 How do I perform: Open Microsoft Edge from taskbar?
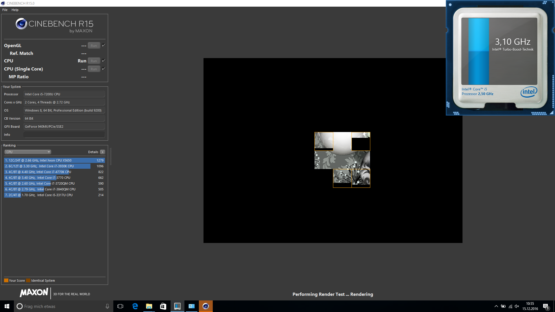(135, 306)
